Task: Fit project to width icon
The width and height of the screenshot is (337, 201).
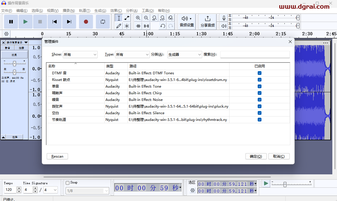Action: tap(162, 18)
